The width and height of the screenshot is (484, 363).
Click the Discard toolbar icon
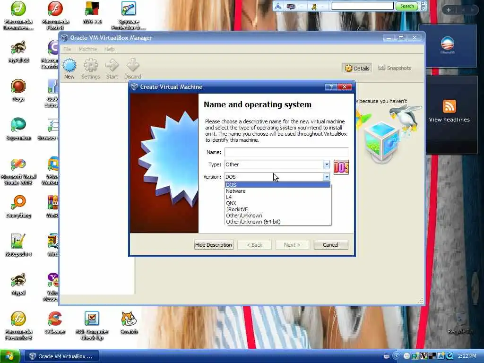(x=133, y=65)
